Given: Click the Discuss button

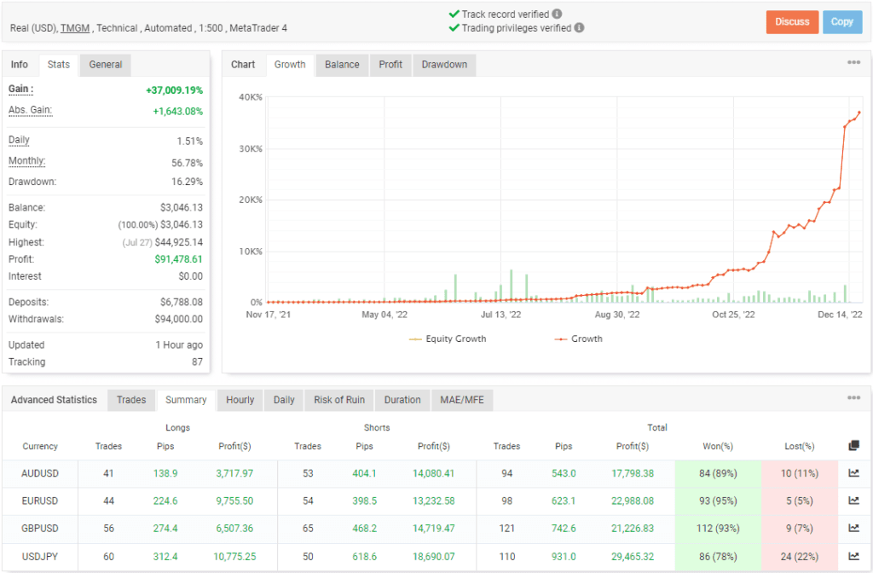Looking at the screenshot, I should 791,21.
